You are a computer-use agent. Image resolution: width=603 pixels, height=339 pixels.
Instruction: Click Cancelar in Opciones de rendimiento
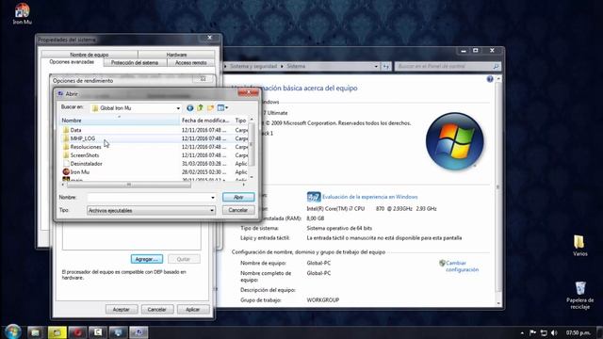(x=157, y=310)
